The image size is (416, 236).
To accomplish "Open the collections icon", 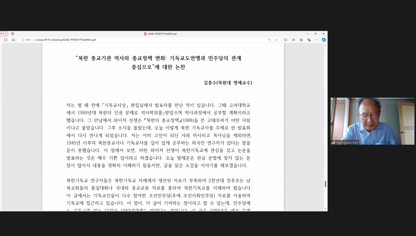I will pos(301,40).
